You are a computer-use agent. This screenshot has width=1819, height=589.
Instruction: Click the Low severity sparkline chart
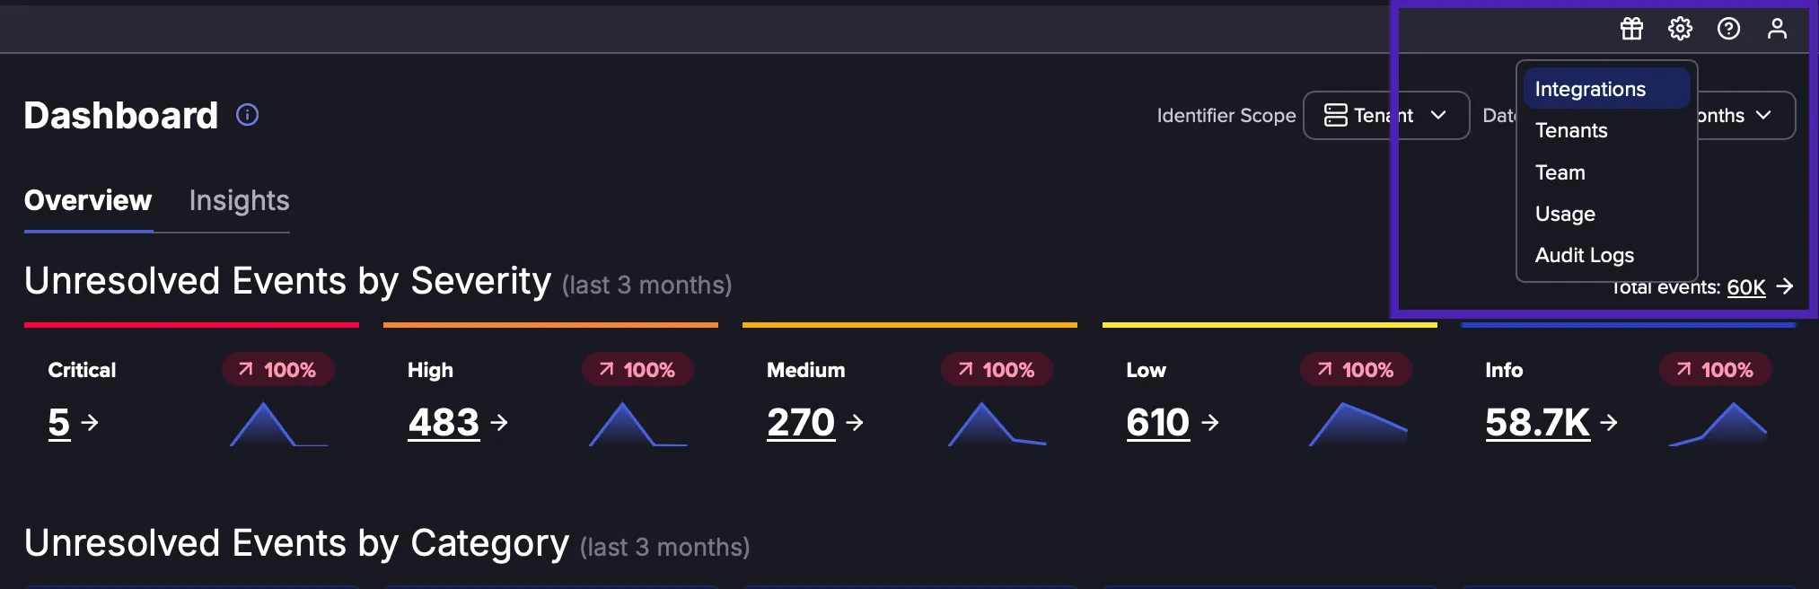pos(1358,425)
